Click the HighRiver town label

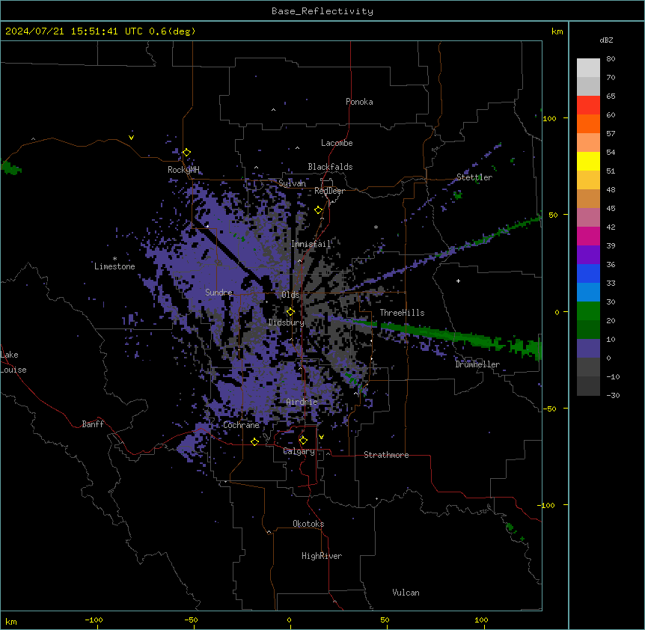pos(322,556)
